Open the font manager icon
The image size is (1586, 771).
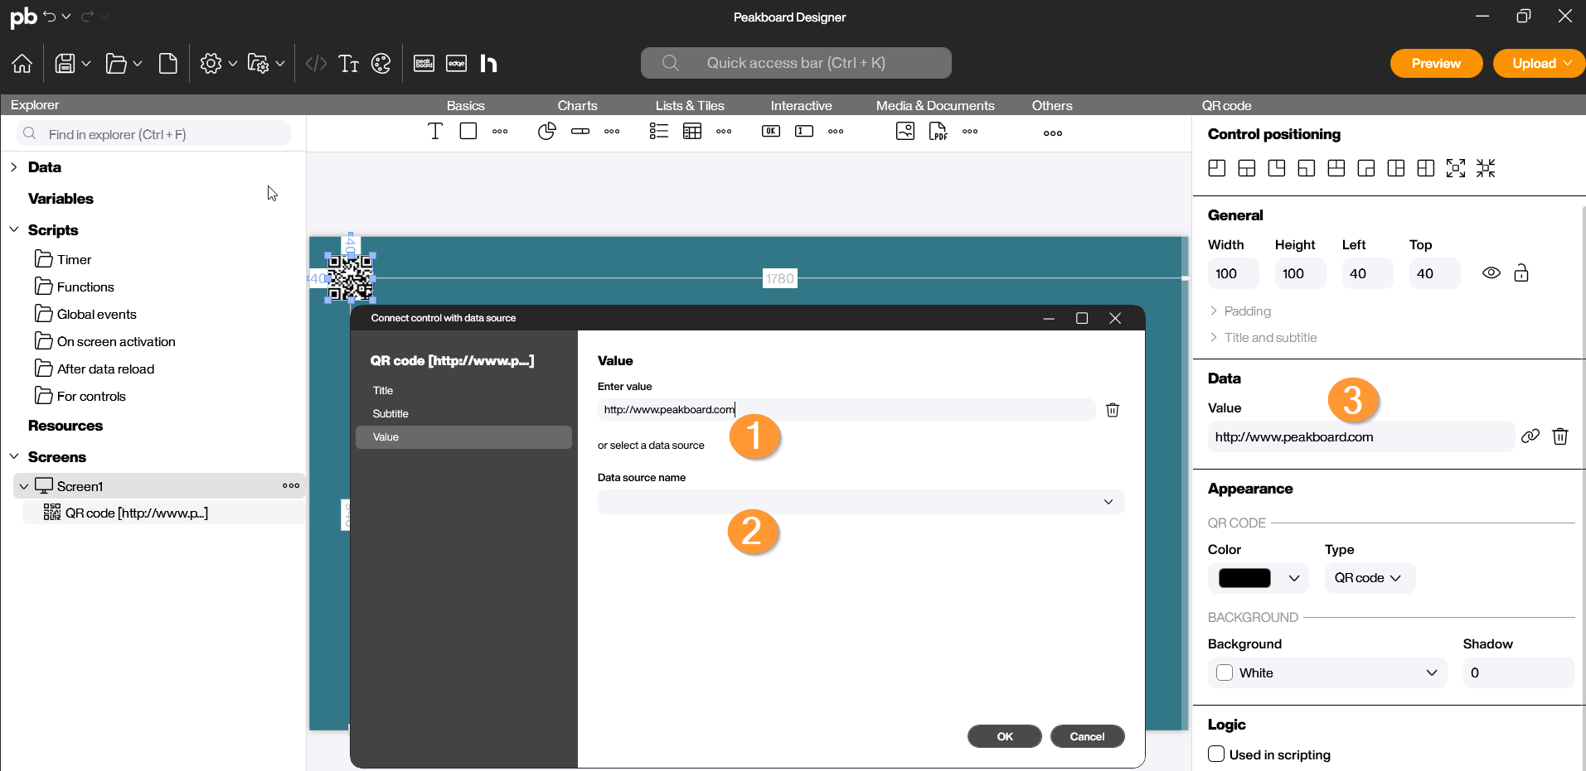(349, 64)
